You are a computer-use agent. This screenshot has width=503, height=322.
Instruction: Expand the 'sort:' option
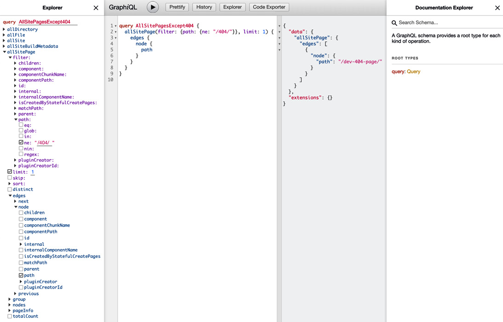pos(10,183)
